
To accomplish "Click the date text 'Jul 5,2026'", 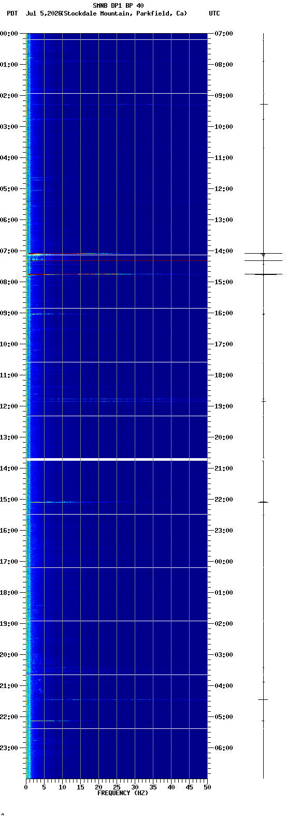I will click(43, 13).
